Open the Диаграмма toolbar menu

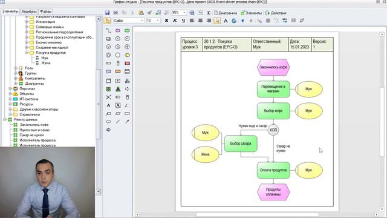coord(226,13)
